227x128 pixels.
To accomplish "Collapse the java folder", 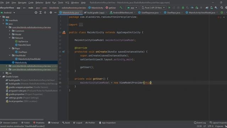I will pyautogui.click(x=4, y=24).
